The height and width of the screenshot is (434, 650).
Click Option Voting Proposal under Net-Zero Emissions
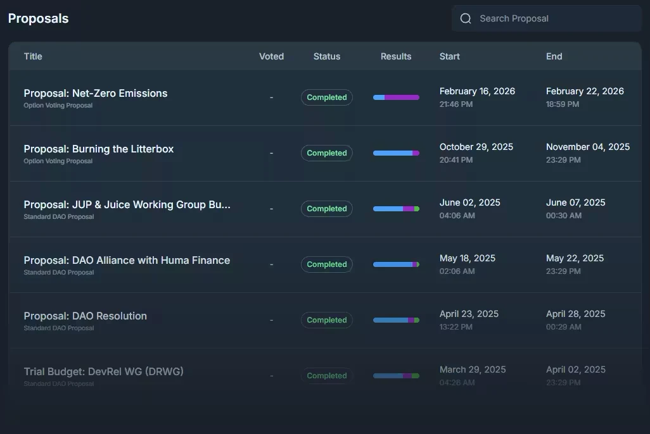tap(58, 106)
